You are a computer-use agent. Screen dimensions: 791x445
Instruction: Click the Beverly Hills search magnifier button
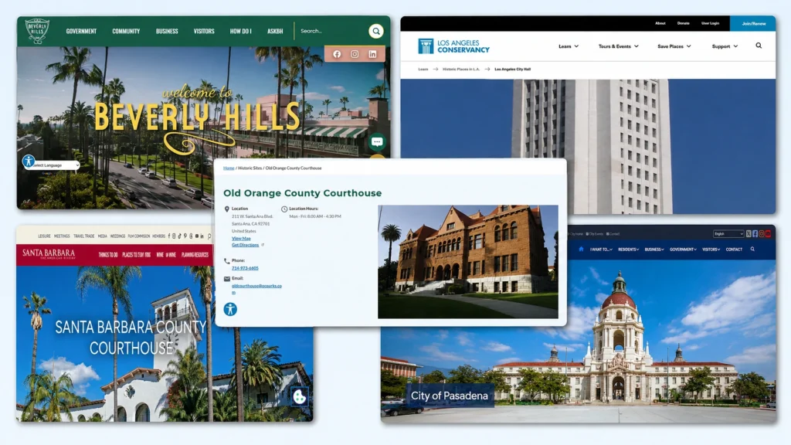[376, 31]
